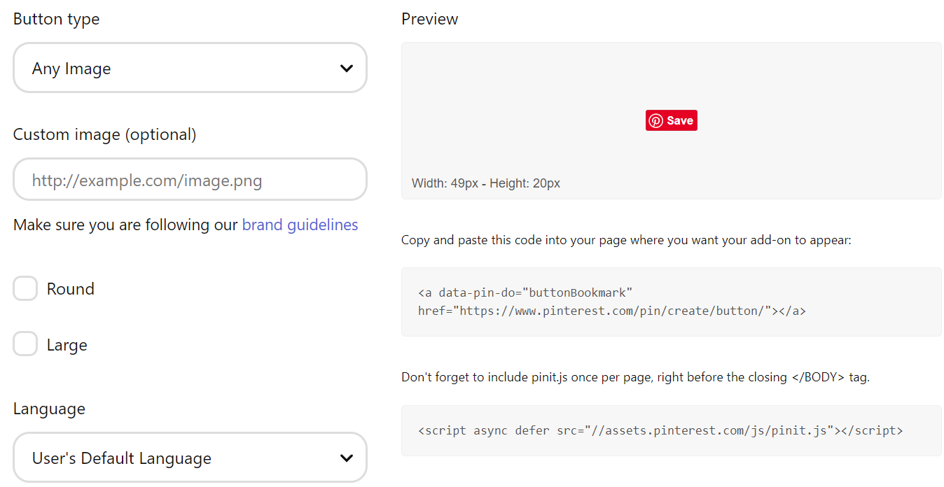Click the red Save button preview

(672, 120)
